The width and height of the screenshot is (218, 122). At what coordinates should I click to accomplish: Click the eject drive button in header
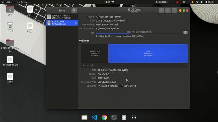[161, 11]
